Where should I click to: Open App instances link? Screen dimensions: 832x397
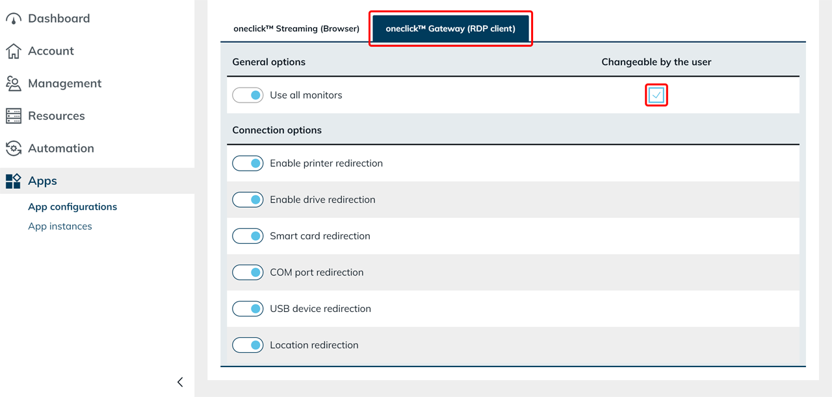pos(60,226)
